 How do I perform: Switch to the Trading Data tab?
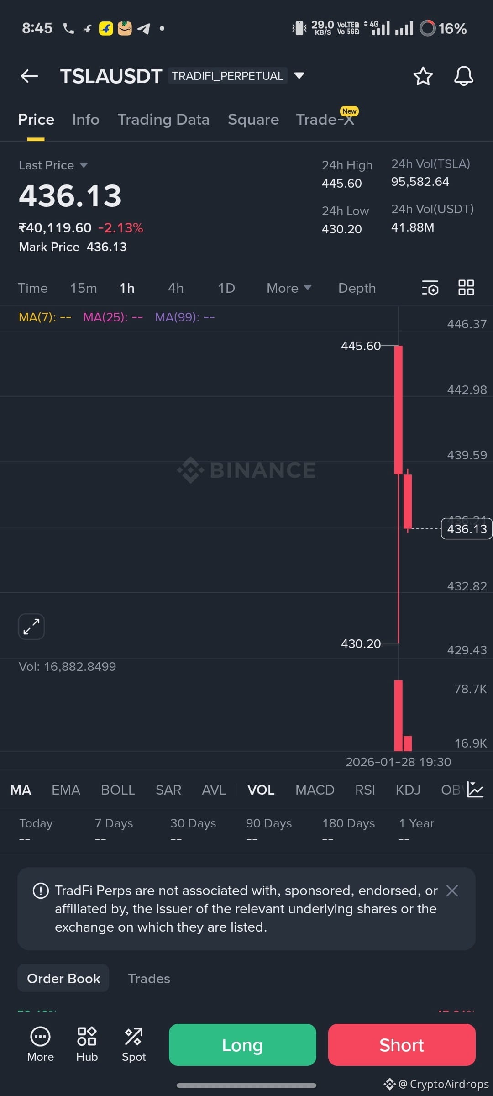(163, 120)
